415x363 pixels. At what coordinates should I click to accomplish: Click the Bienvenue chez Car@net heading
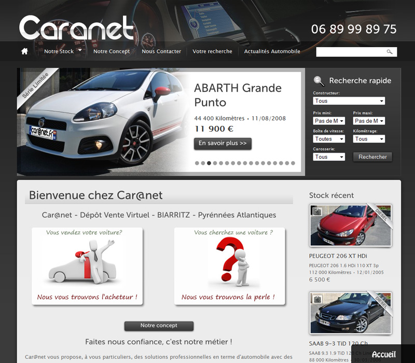coord(95,196)
